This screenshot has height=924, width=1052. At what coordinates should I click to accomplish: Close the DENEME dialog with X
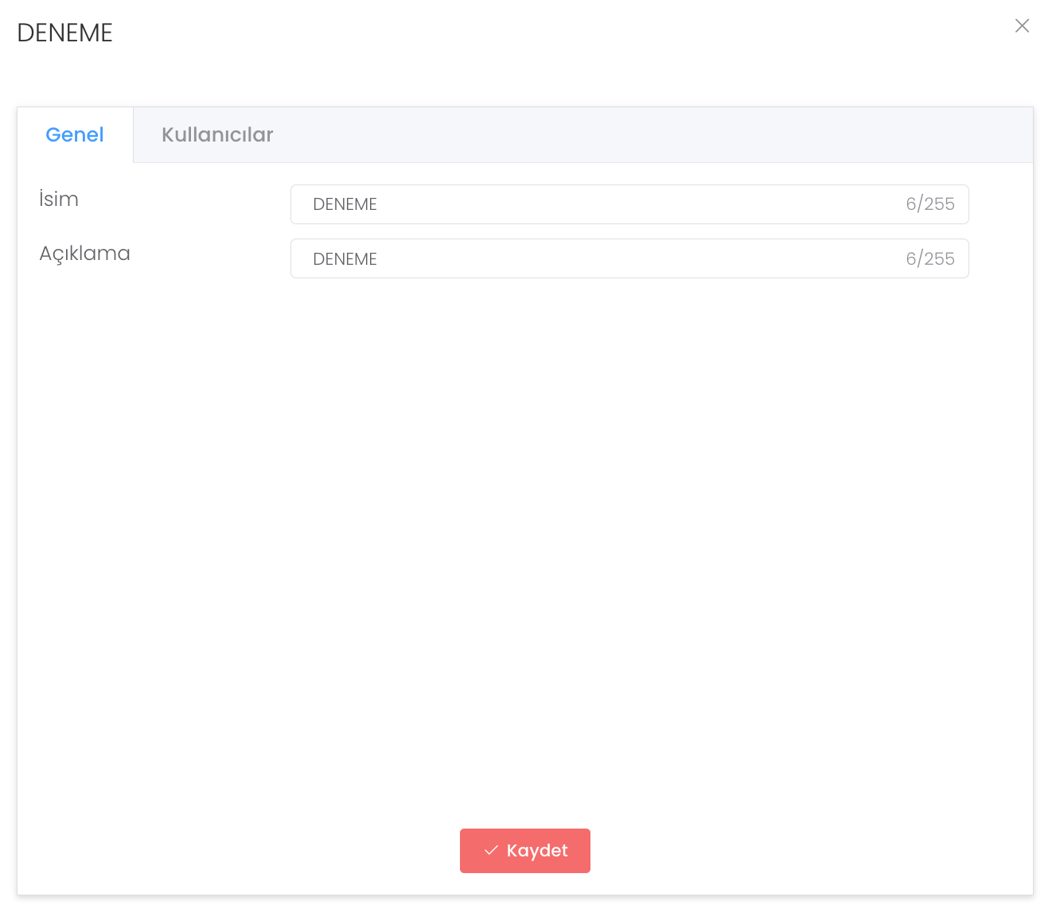click(x=1022, y=26)
